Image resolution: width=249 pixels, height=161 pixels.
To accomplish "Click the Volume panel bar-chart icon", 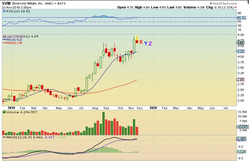I will (x=4, y=112).
